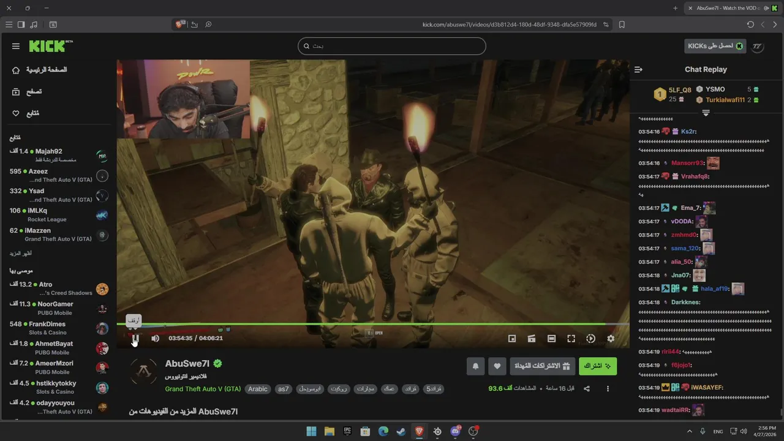Open Epic Games Launcher from the taskbar
The width and height of the screenshot is (784, 441).
(347, 431)
